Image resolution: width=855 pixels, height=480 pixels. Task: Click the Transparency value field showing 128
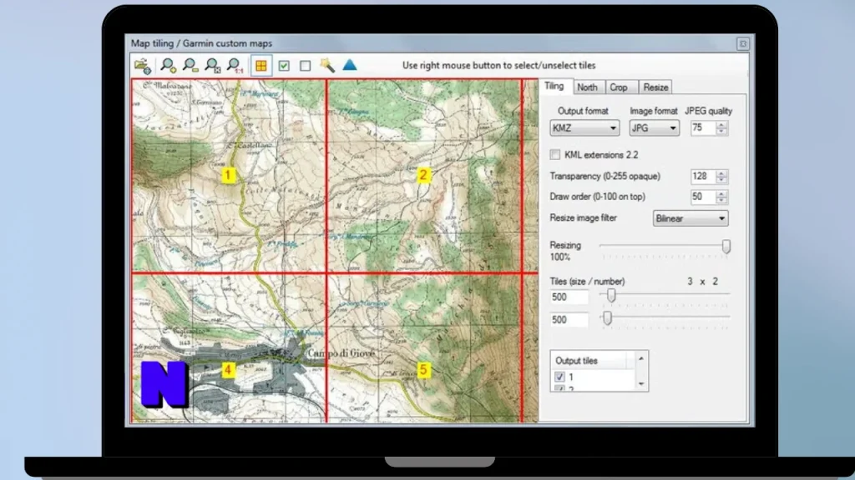coord(702,177)
